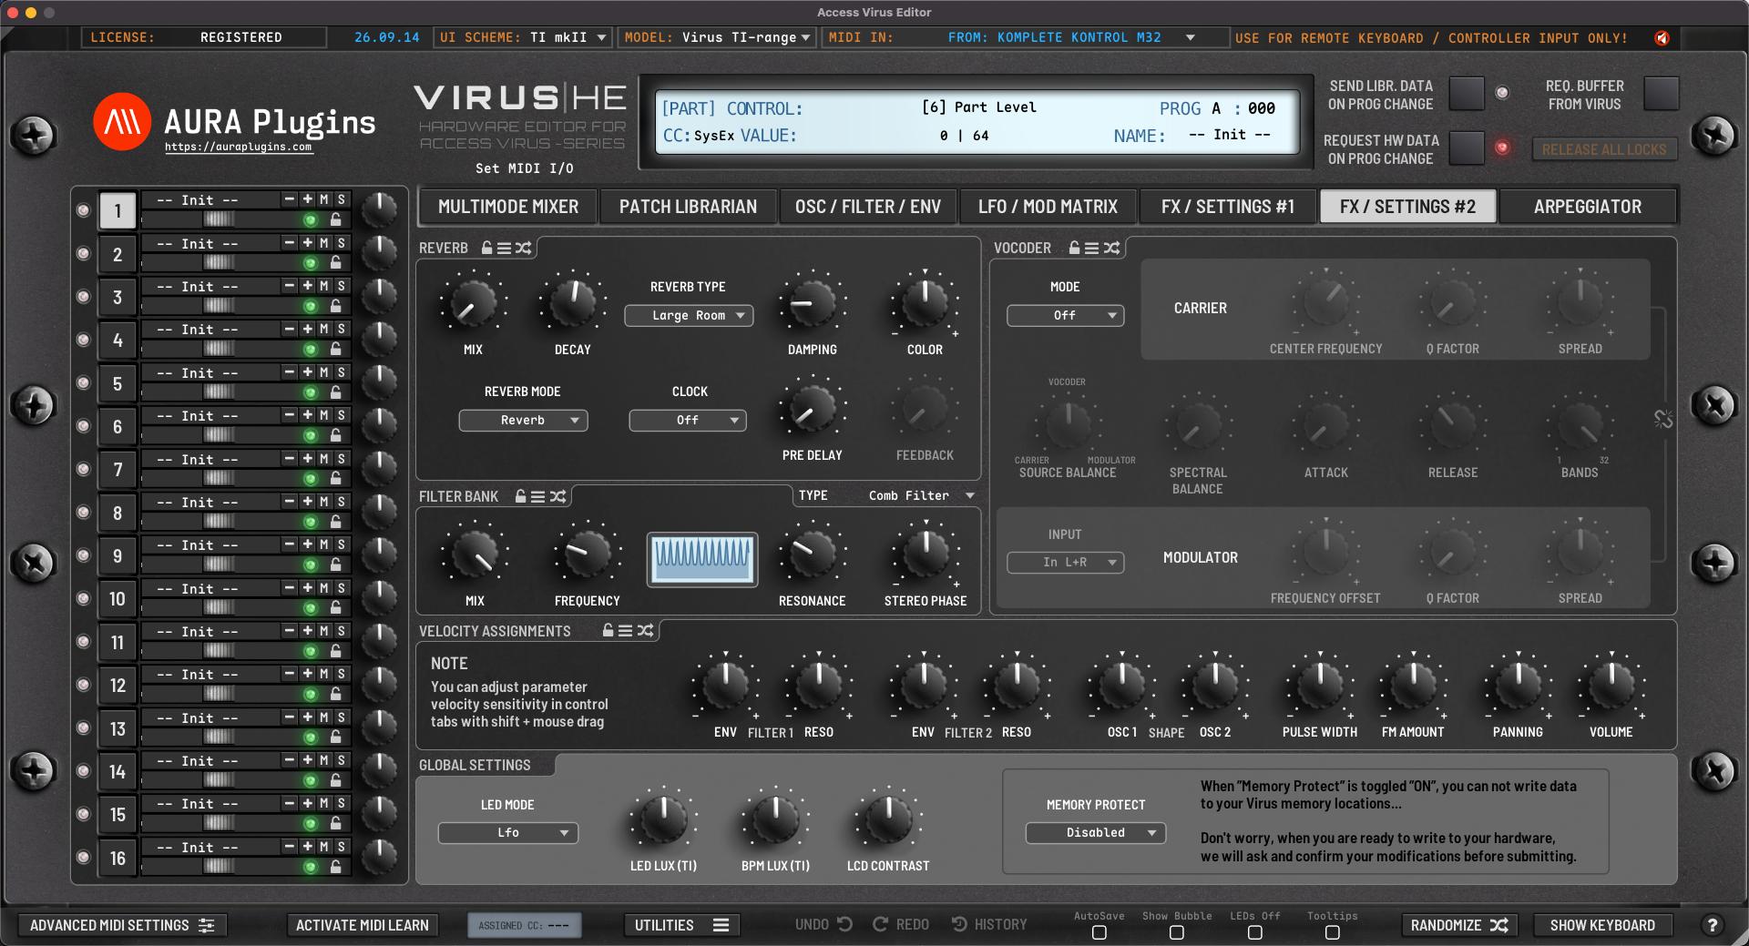This screenshot has width=1749, height=946.
Task: Click the Randomize button
Action: click(x=1459, y=925)
